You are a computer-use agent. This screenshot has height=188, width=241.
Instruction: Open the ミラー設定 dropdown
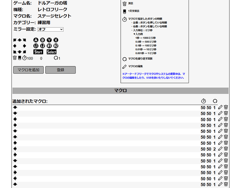tap(50, 29)
